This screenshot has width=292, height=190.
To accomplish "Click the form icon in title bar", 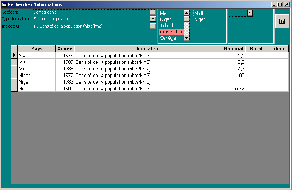I will [4, 4].
